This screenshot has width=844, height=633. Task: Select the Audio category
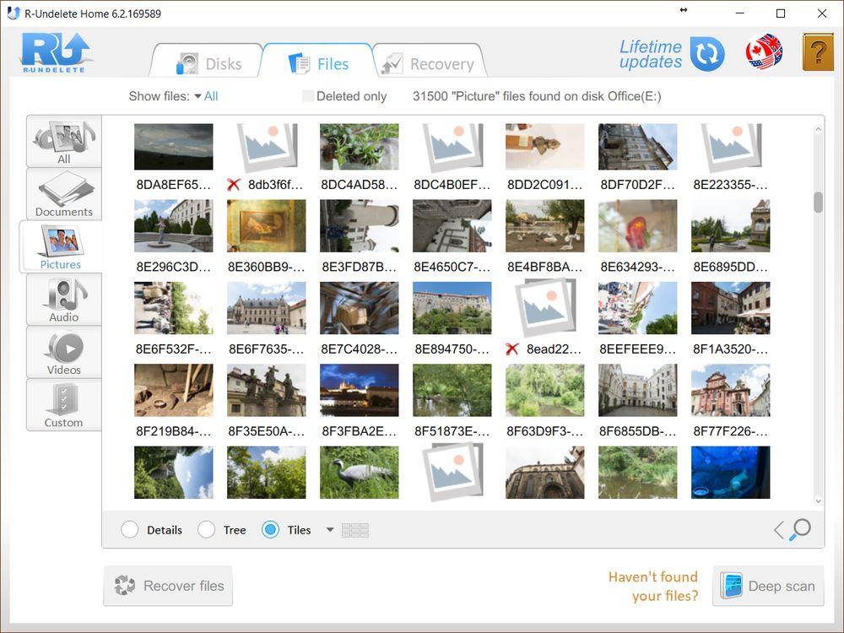[64, 300]
